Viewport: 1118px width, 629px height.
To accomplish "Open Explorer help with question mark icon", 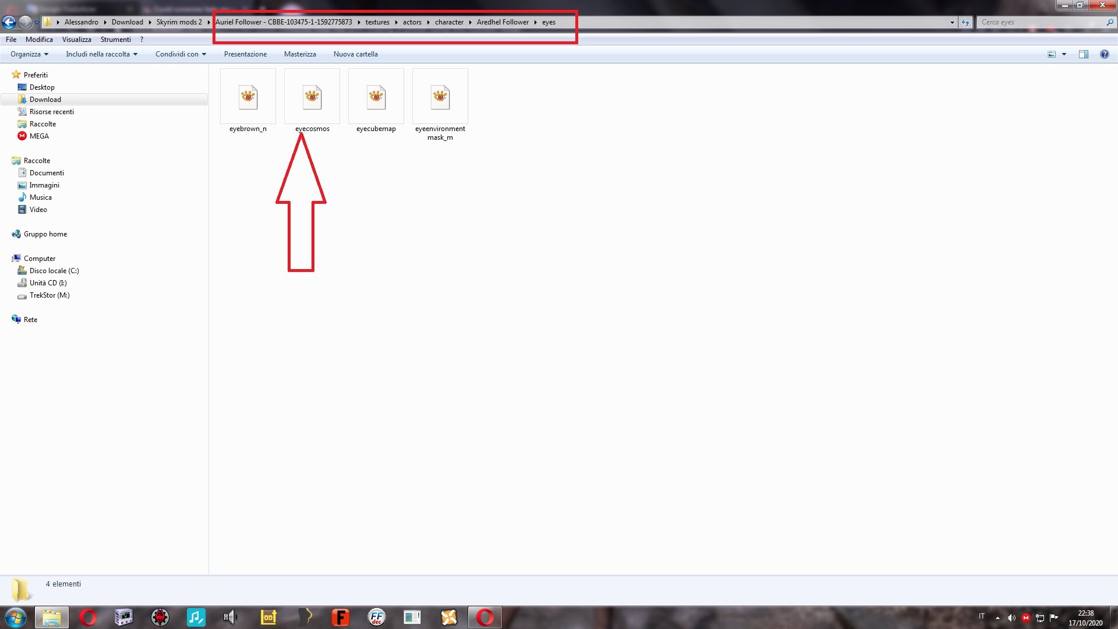I will [1105, 54].
